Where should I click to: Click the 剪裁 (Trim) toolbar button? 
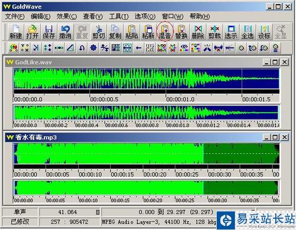pyautogui.click(x=214, y=32)
